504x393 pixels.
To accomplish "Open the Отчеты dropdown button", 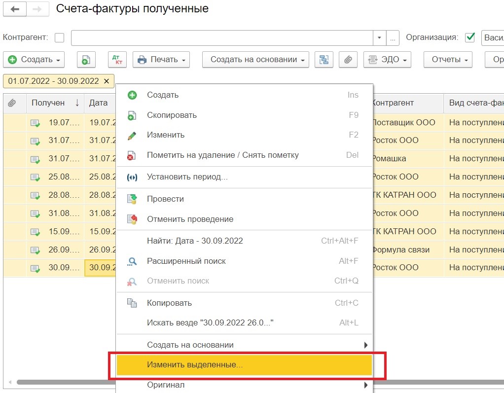I will (x=448, y=60).
